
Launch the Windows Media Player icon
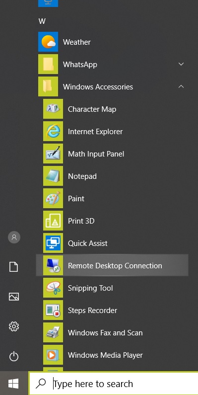tap(53, 355)
